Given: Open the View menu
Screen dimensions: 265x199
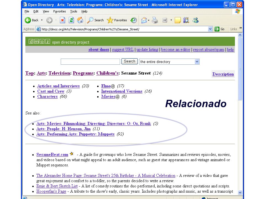Looking at the screenshot, I should tap(46, 11).
